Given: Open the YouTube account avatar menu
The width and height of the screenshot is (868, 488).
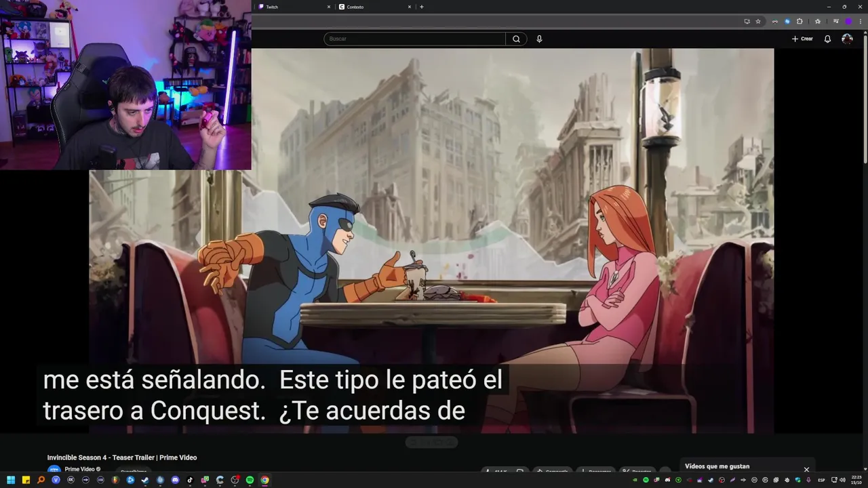Looking at the screenshot, I should pyautogui.click(x=847, y=39).
